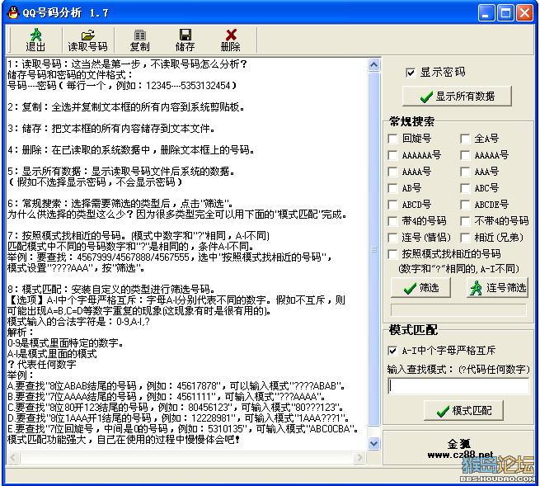Click the progress bar below 筛选 button
The height and width of the screenshot is (486, 540).
coord(458,310)
